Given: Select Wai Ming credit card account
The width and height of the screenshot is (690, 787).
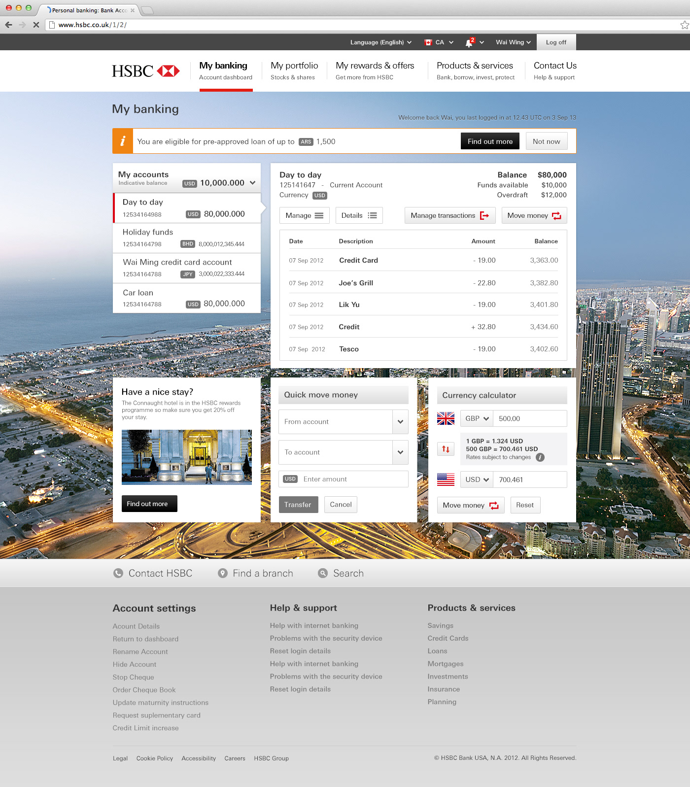Looking at the screenshot, I should tap(187, 268).
